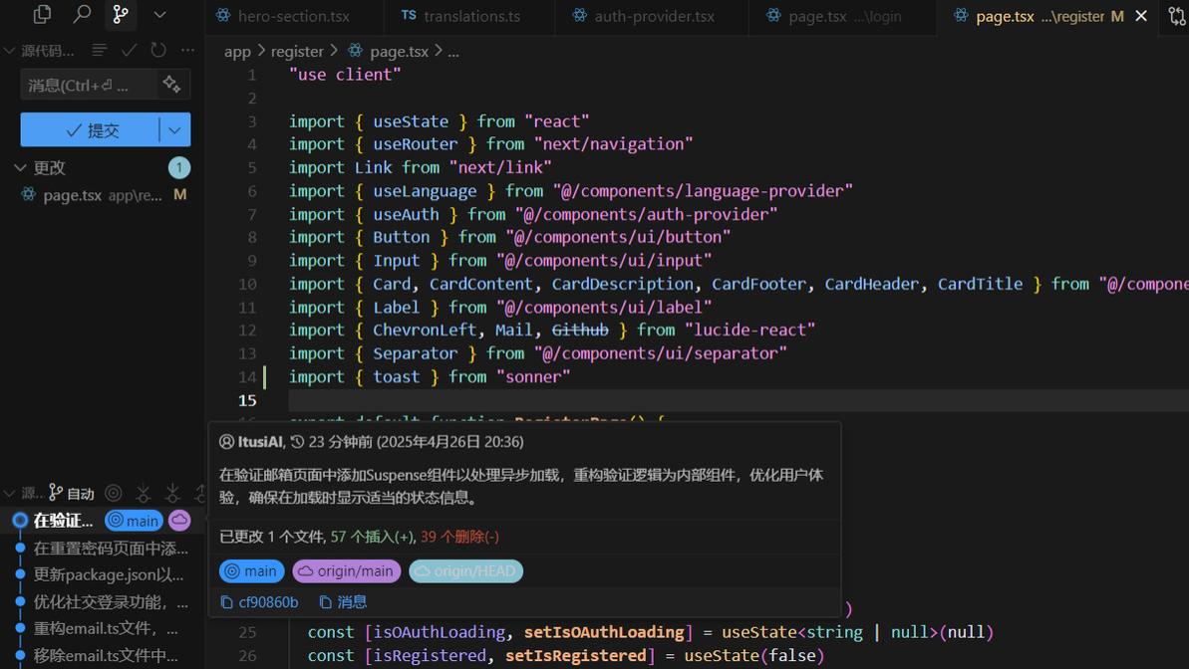This screenshot has width=1189, height=669.
Task: Click the struck-through Github import
Action: 580,330
